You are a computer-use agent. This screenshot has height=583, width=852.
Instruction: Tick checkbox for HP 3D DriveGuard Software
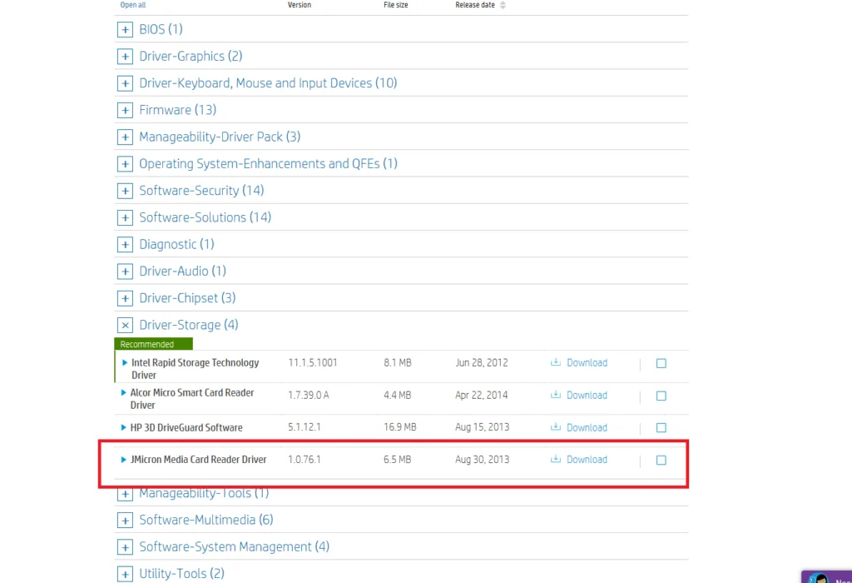tap(661, 428)
